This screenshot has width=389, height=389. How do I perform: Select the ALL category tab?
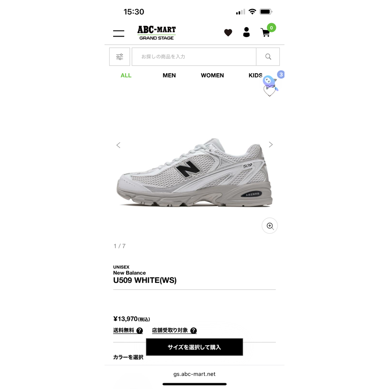click(x=126, y=75)
